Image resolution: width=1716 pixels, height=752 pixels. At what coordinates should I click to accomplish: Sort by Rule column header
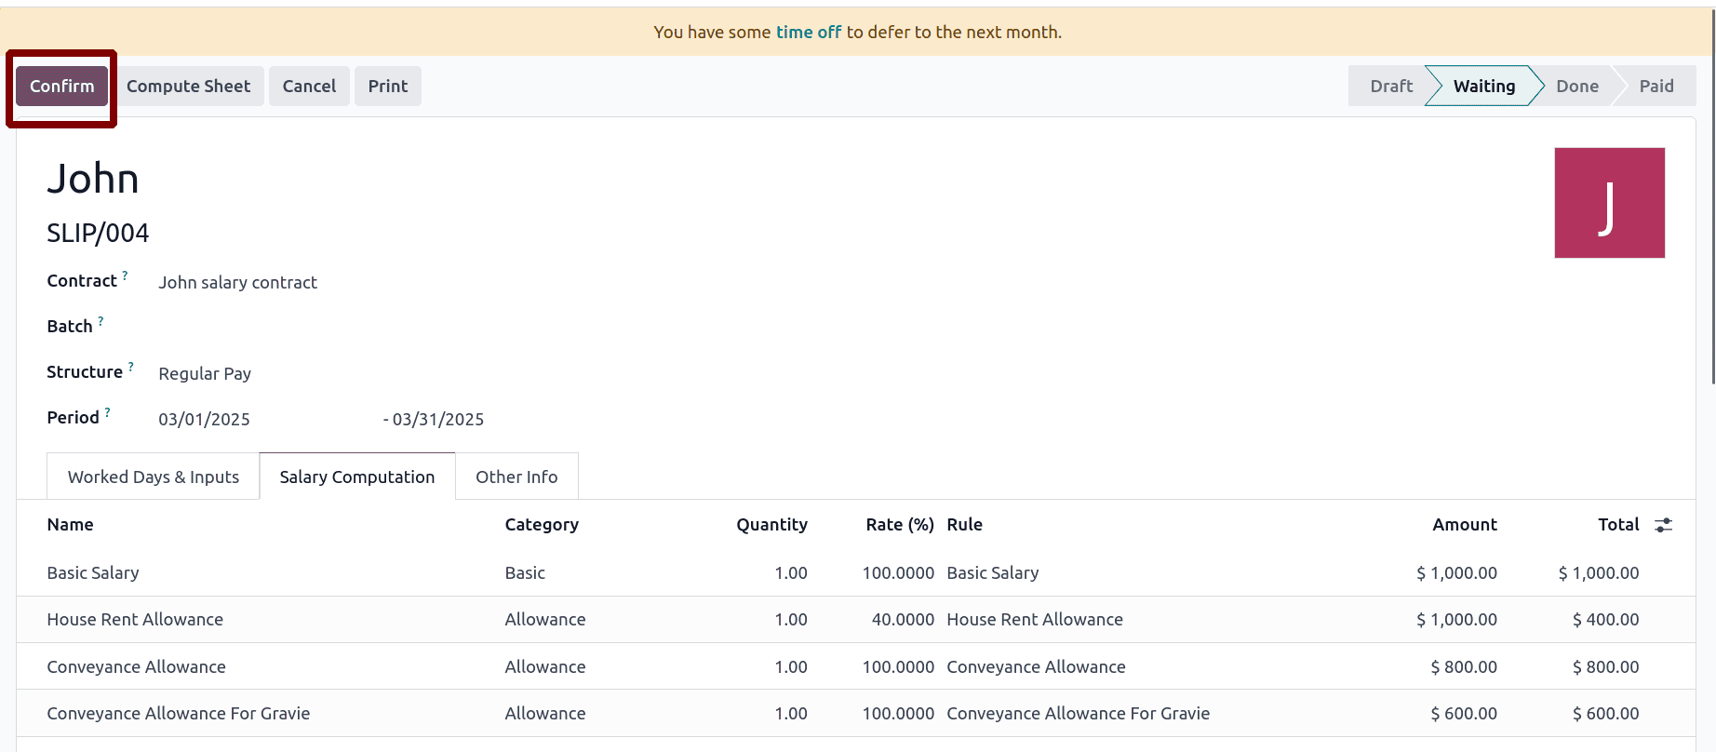point(964,525)
